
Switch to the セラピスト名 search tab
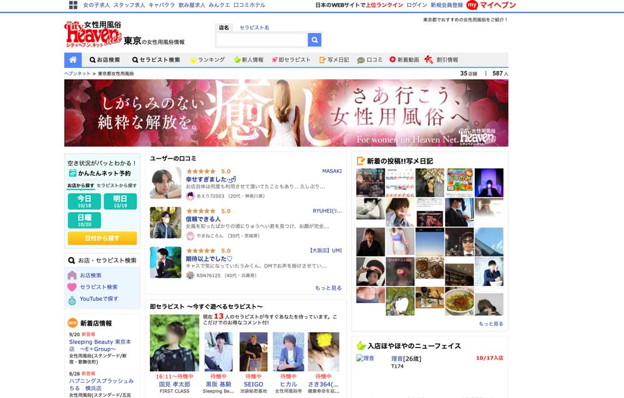point(254,27)
